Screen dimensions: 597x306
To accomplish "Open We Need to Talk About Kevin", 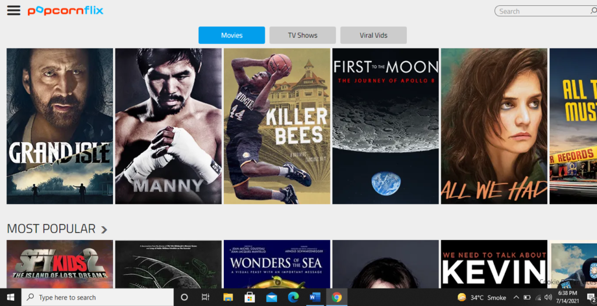I will [x=494, y=264].
